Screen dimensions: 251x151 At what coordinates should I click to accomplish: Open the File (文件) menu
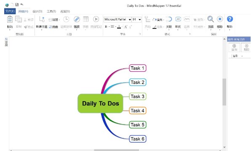[x=10, y=11]
